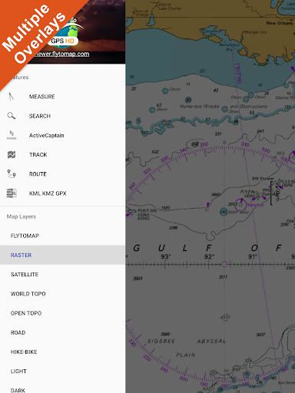Click the Morgan City label on chart
The width and height of the screenshot is (295, 393).
click(x=256, y=32)
